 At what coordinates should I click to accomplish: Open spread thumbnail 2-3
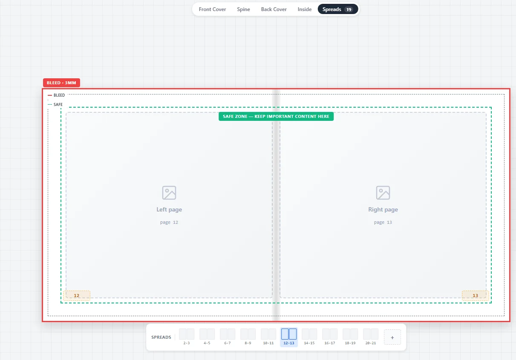pos(187,337)
